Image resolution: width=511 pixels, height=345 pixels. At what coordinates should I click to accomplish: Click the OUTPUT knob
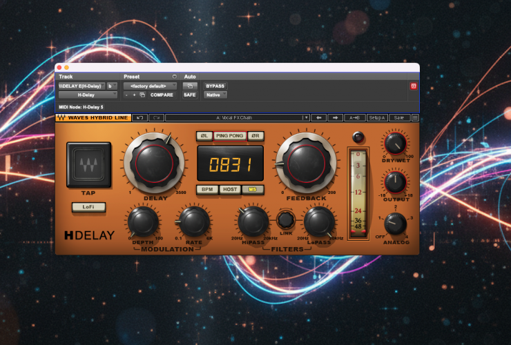[x=395, y=181]
